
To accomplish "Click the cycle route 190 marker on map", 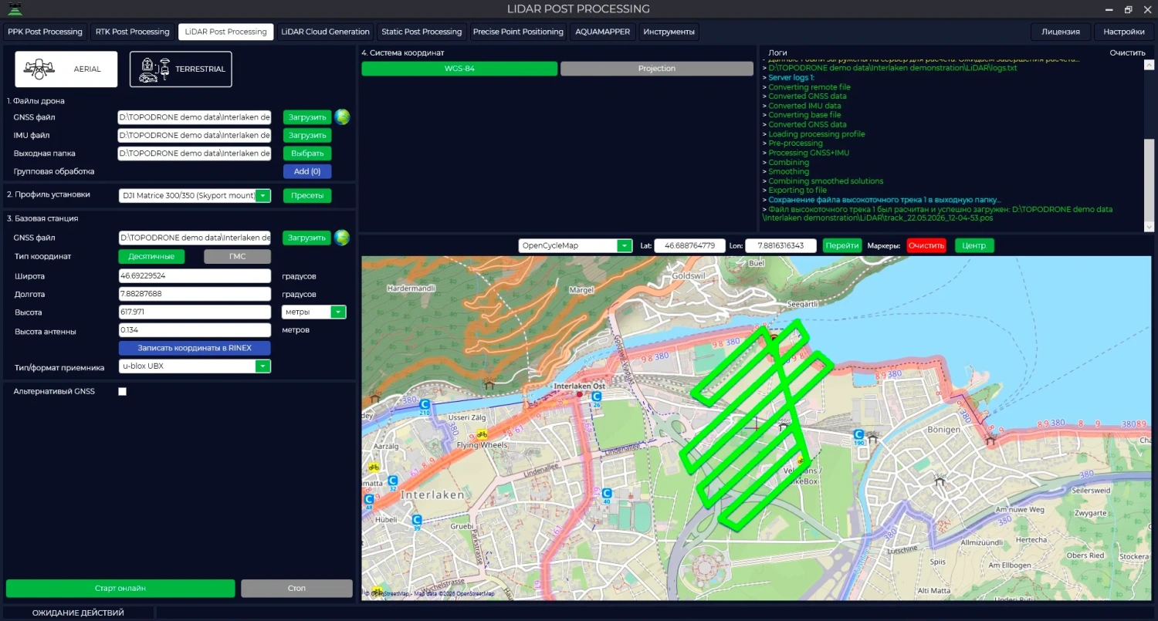I will tap(858, 436).
